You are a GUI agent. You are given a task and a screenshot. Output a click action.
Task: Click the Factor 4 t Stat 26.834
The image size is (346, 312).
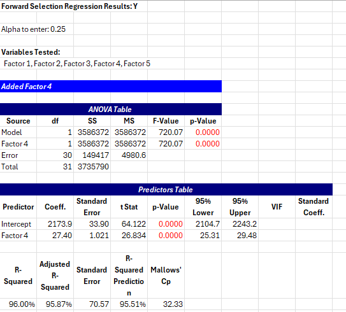pyautogui.click(x=129, y=236)
